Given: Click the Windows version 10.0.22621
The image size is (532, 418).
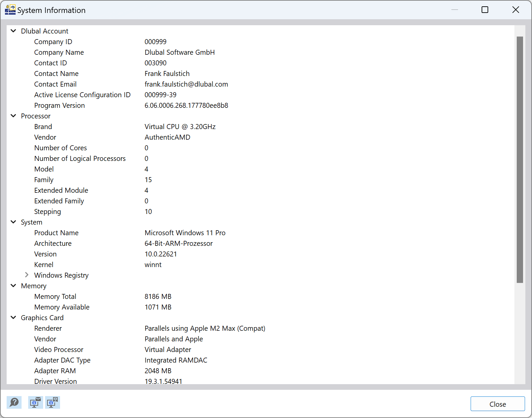Looking at the screenshot, I should 161,254.
